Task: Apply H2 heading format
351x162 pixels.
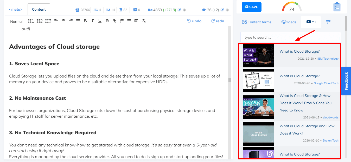Action: tap(40, 21)
